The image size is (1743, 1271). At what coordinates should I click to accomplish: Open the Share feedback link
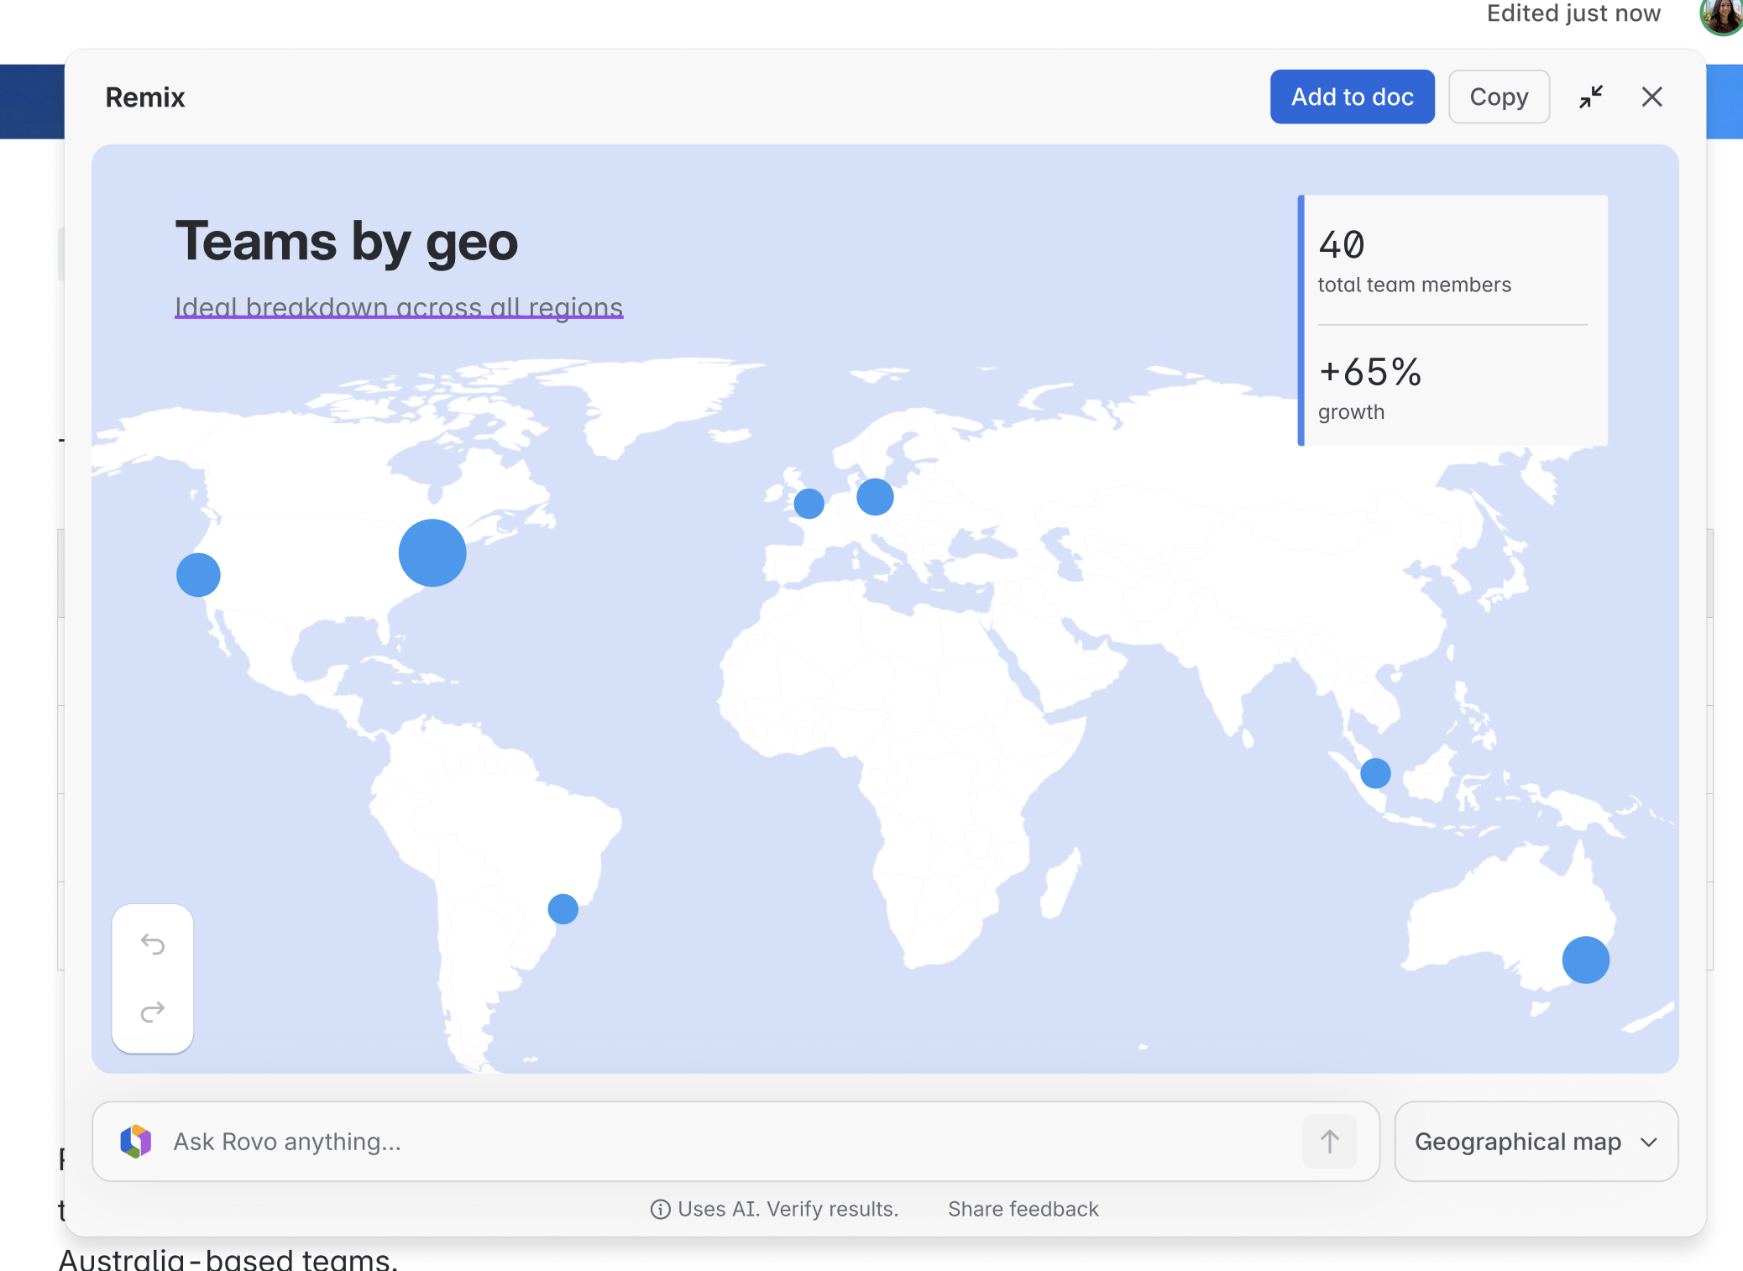(1023, 1209)
